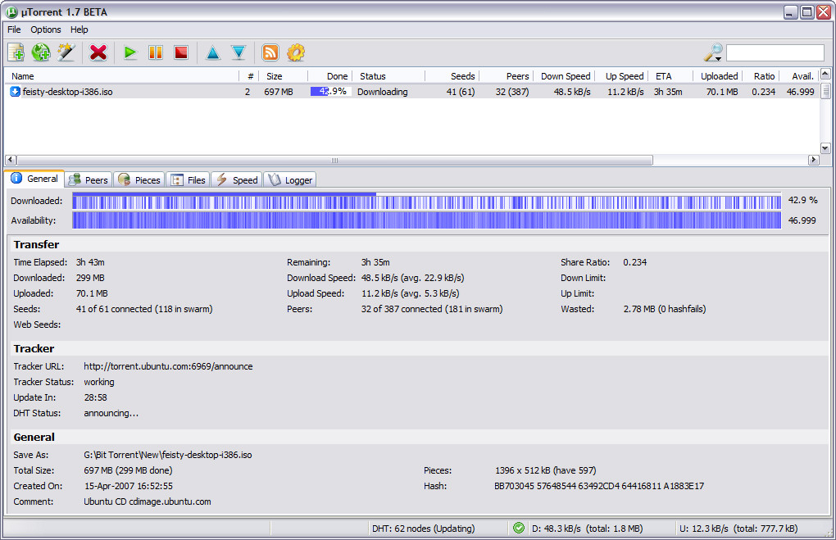836x540 pixels.
Task: Click the Add Torrent from URL globe icon
Action: click(x=40, y=52)
